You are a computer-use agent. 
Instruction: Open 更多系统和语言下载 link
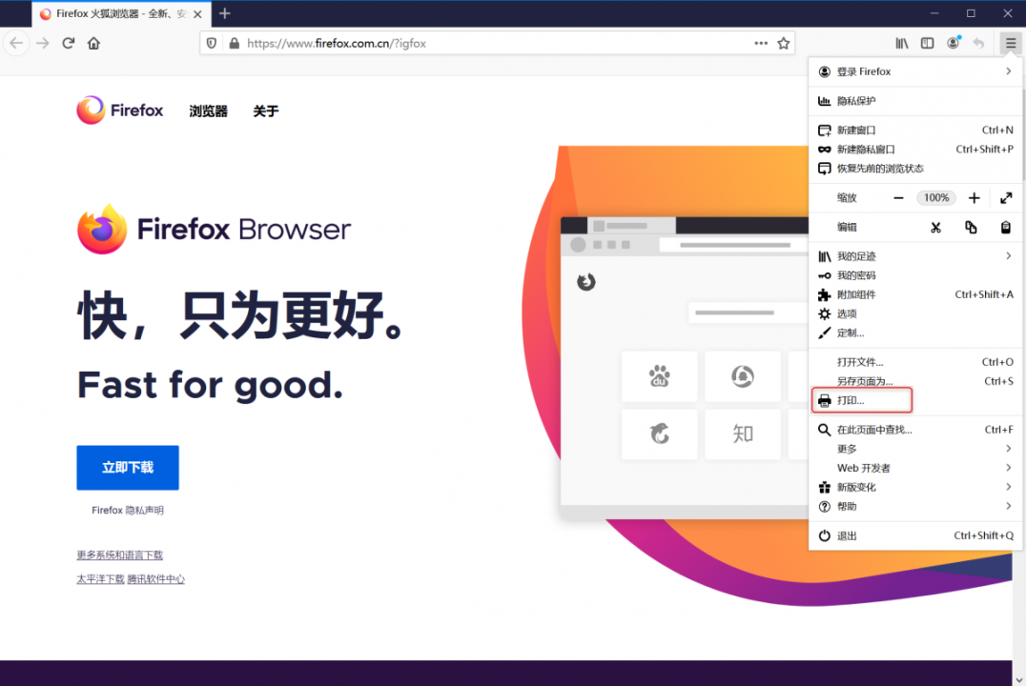click(120, 555)
